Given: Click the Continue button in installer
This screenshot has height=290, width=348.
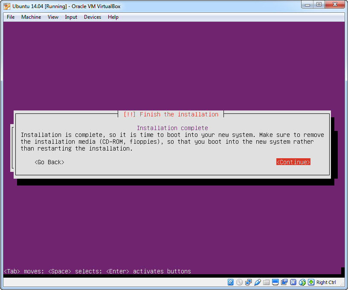Looking at the screenshot, I should coord(293,162).
